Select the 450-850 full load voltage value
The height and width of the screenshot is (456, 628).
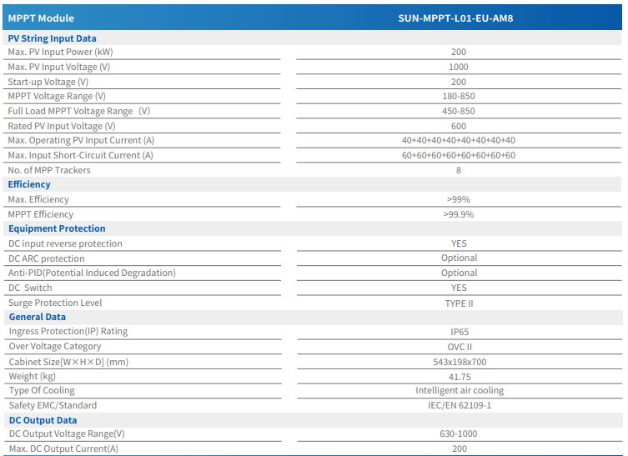tap(459, 112)
